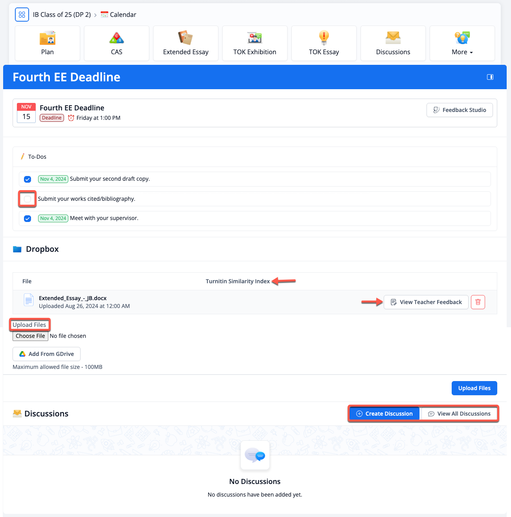Click the empty discussions chat bubble icon
This screenshot has width=511, height=517.
point(255,455)
